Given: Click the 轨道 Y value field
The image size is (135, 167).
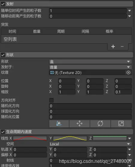Looking at the screenshot, I should [x=70, y=149].
